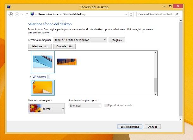Viewport: 193px width, 140px height.
Task: Open the window system menu icon in title bar
Action: [x=9, y=7]
